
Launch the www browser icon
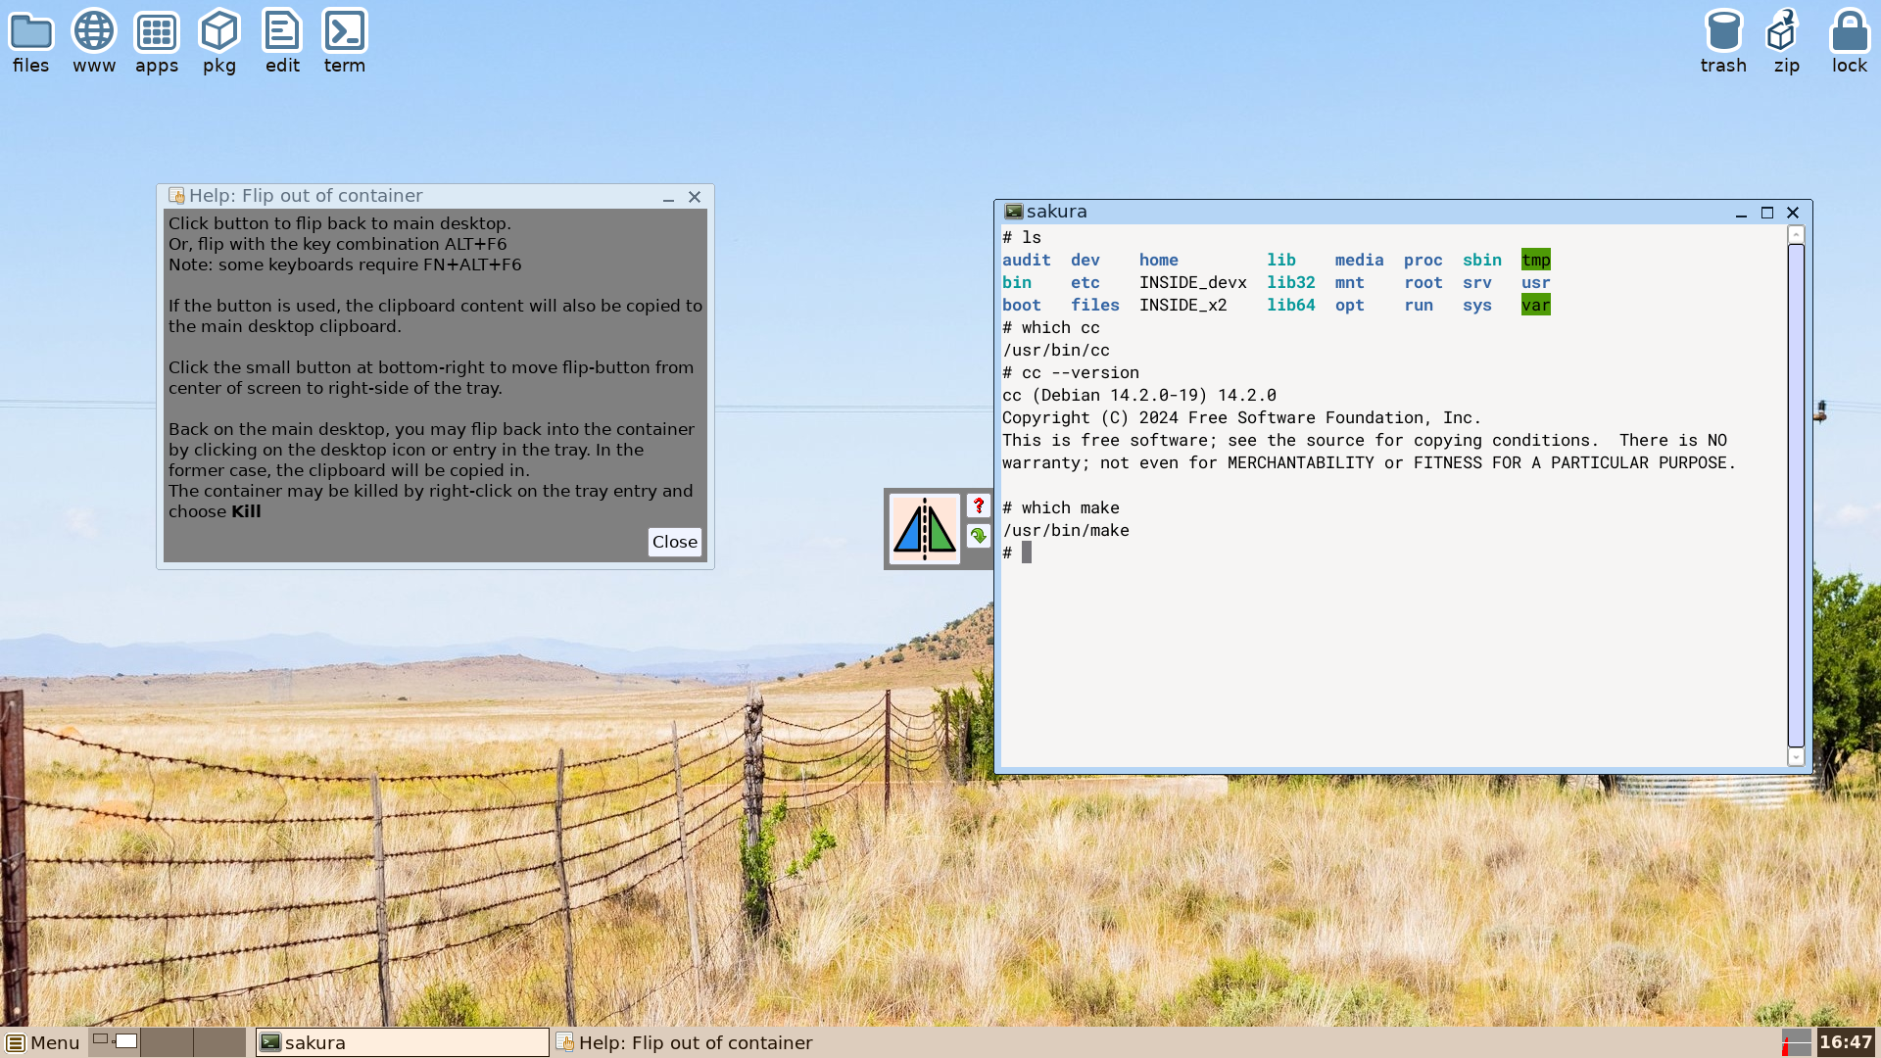click(x=94, y=41)
